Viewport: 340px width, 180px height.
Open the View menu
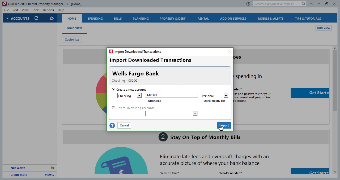tap(25, 10)
